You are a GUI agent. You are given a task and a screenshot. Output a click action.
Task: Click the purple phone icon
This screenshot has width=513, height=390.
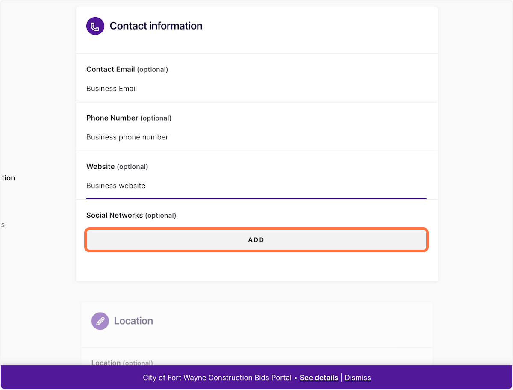(x=95, y=26)
